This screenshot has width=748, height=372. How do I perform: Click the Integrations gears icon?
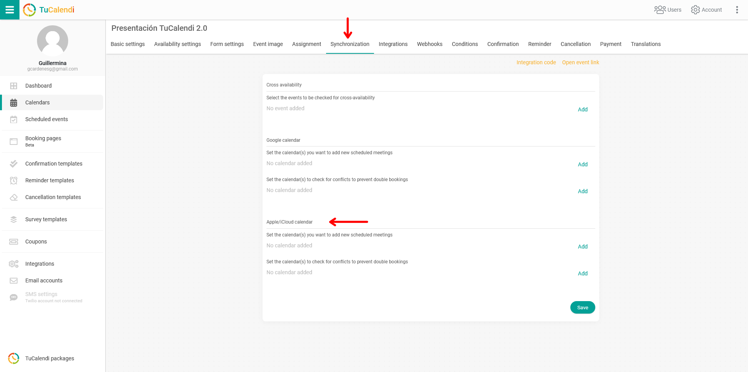coord(14,264)
